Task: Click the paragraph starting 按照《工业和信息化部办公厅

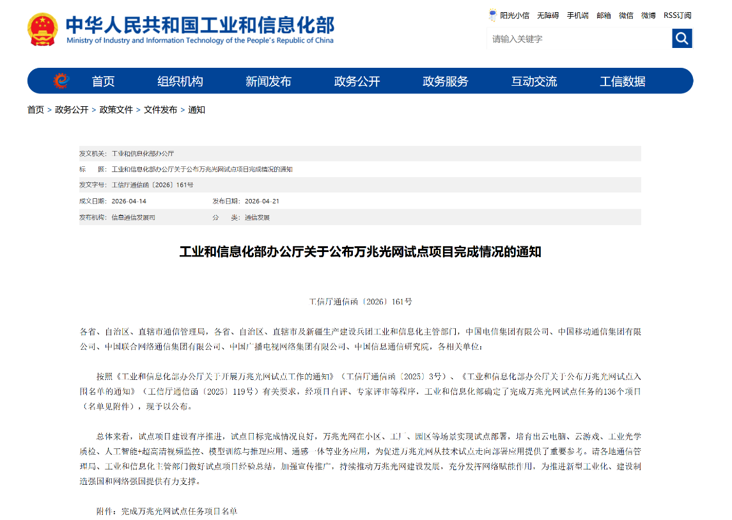Action: click(360, 391)
